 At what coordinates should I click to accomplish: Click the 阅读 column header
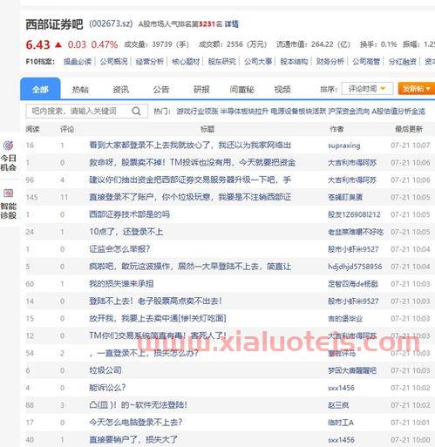click(x=32, y=129)
